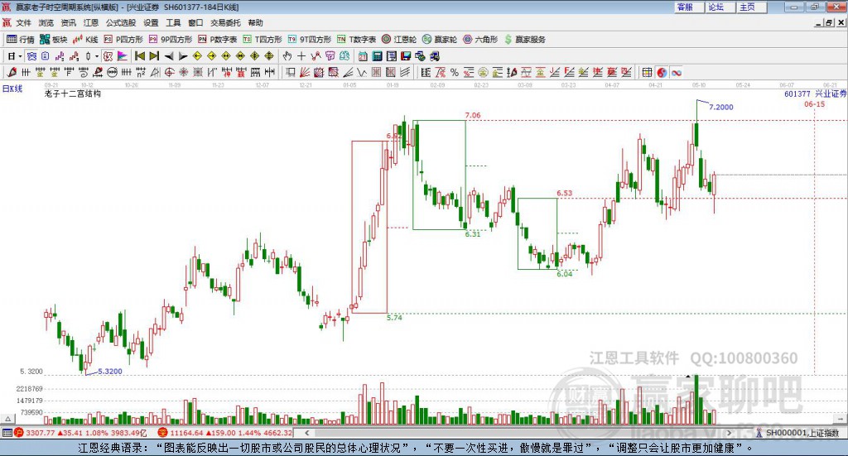The width and height of the screenshot is (848, 456).
Task: Toggle the blue infinity loop icon
Action: pos(676,72)
